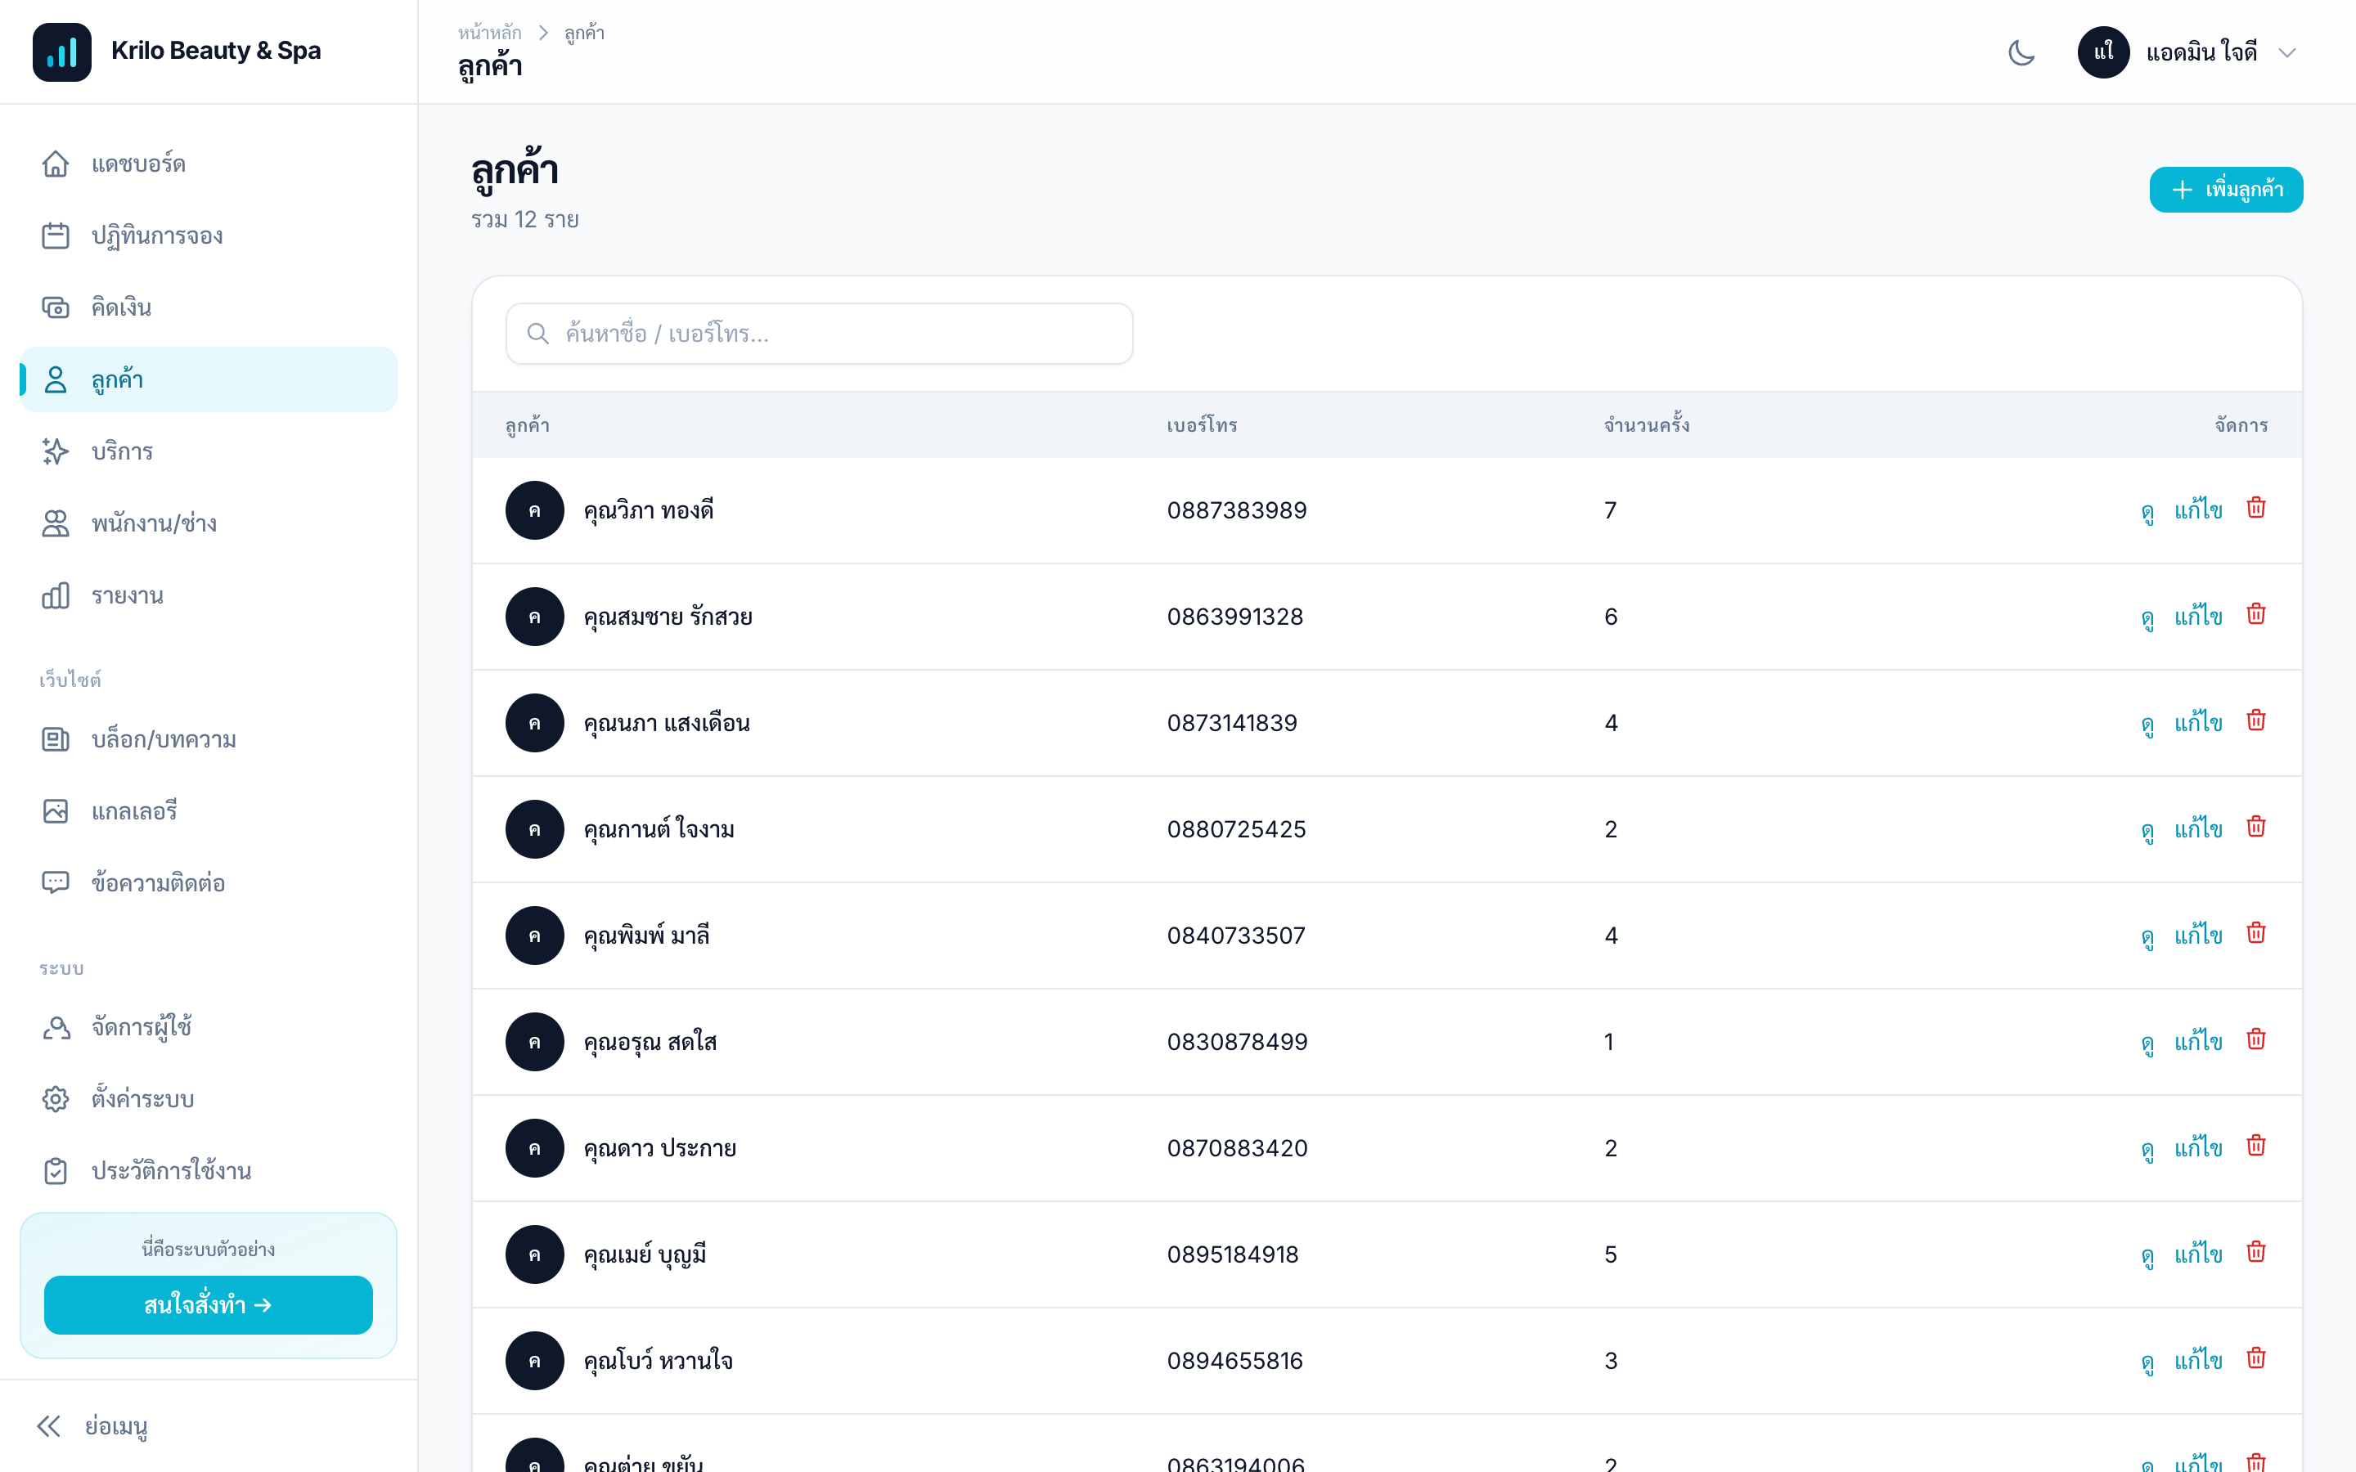2356x1472 pixels.
Task: Edit คุณวิภา ทองดี record
Action: coord(2198,510)
